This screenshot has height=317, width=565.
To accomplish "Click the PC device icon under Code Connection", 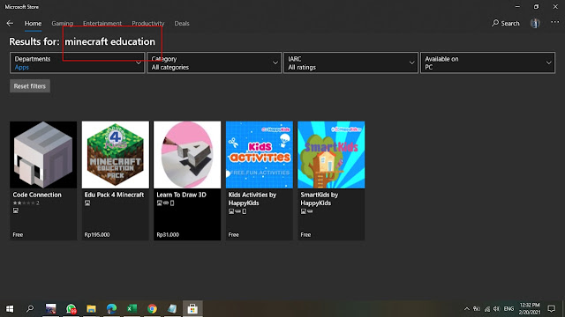I will click(16, 210).
